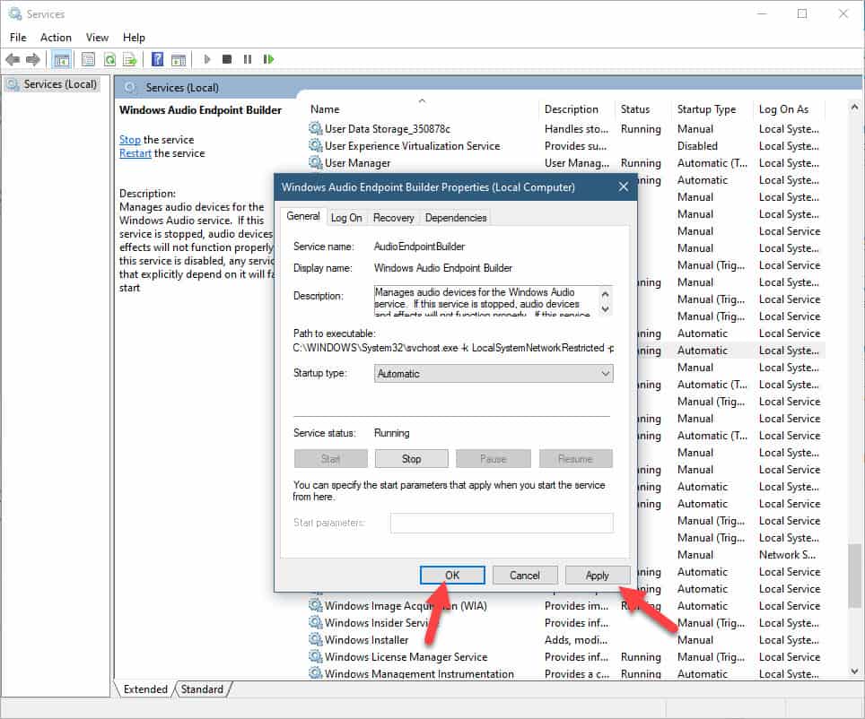Click the Start Service play icon
This screenshot has width=865, height=719.
207,59
